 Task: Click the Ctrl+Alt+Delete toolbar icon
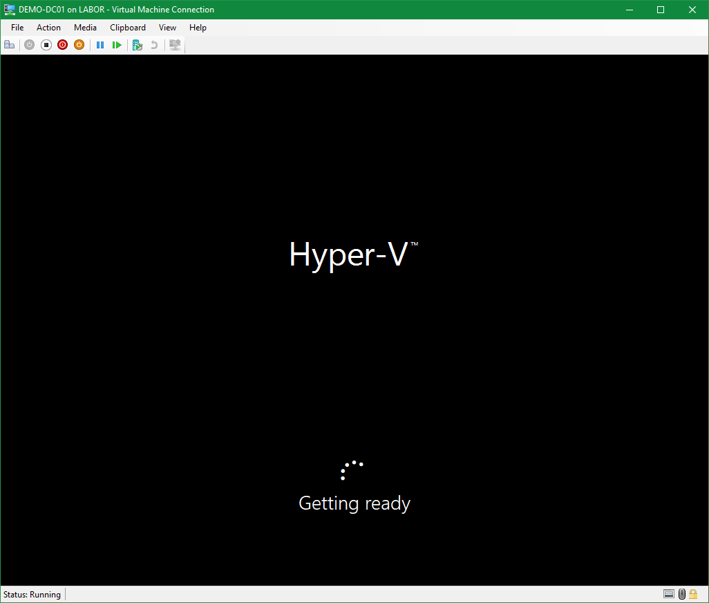coord(9,45)
